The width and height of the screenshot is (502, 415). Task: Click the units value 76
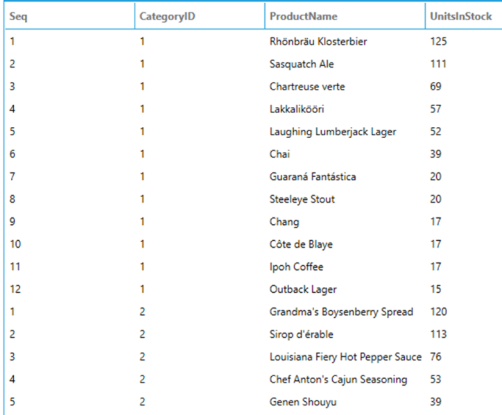(x=435, y=357)
